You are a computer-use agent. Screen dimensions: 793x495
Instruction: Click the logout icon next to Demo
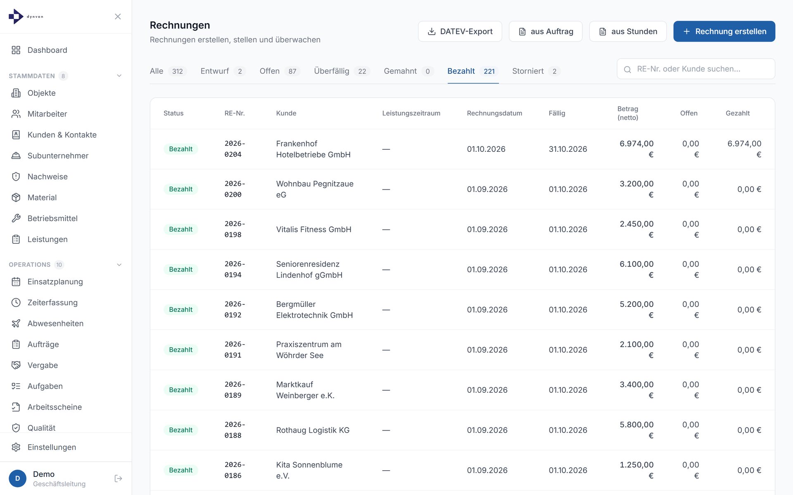click(118, 478)
